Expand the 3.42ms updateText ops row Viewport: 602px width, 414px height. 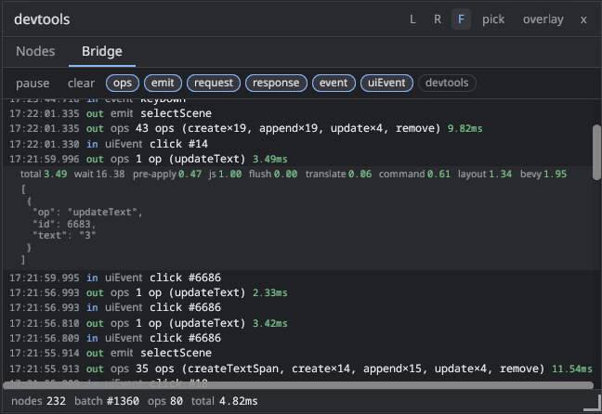(297, 323)
